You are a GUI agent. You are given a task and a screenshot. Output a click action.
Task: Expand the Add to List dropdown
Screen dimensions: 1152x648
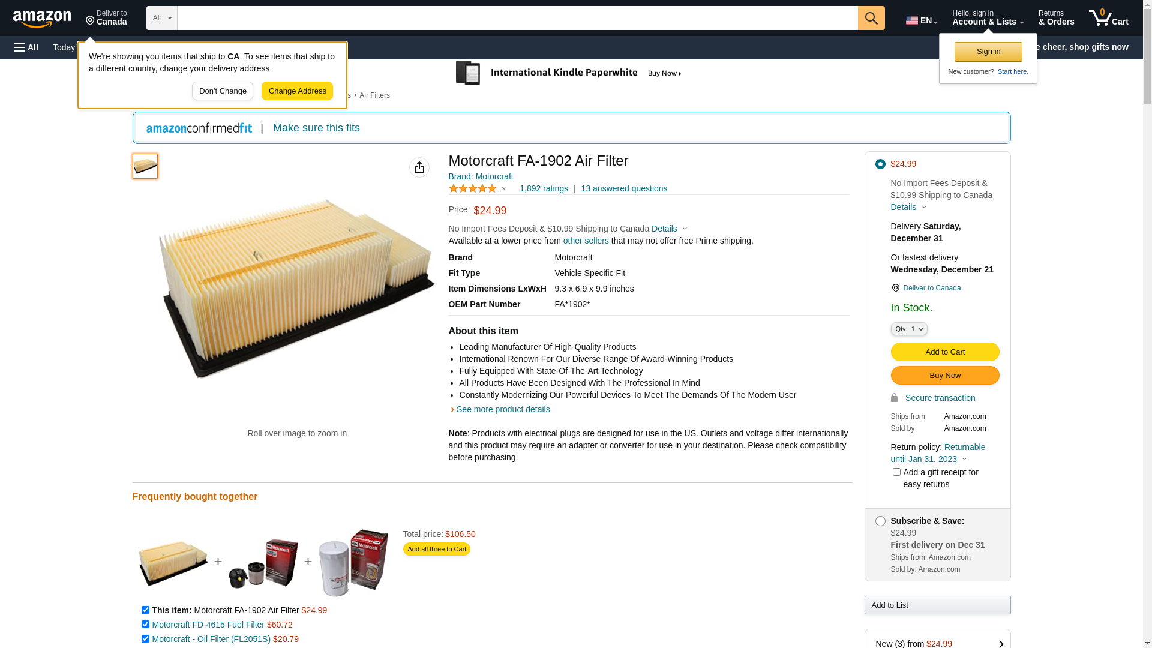tap(937, 605)
